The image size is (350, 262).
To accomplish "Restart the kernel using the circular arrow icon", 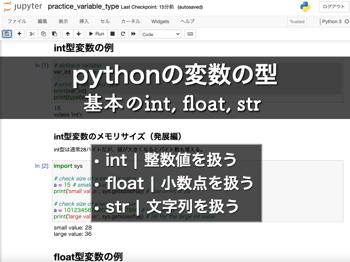I will (x=123, y=34).
